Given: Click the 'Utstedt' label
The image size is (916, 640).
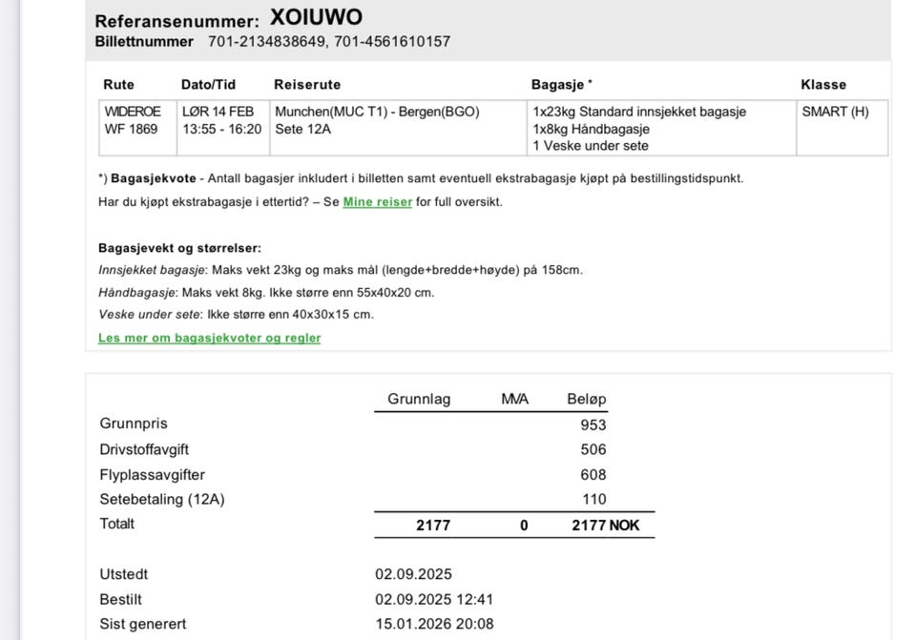Looking at the screenshot, I should click(124, 574).
